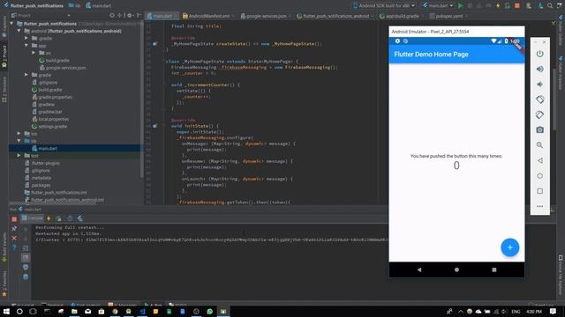Click the red X close icon in Run panel sidebar
Viewport: 565px width, 317px height.
pyautogui.click(x=14, y=238)
